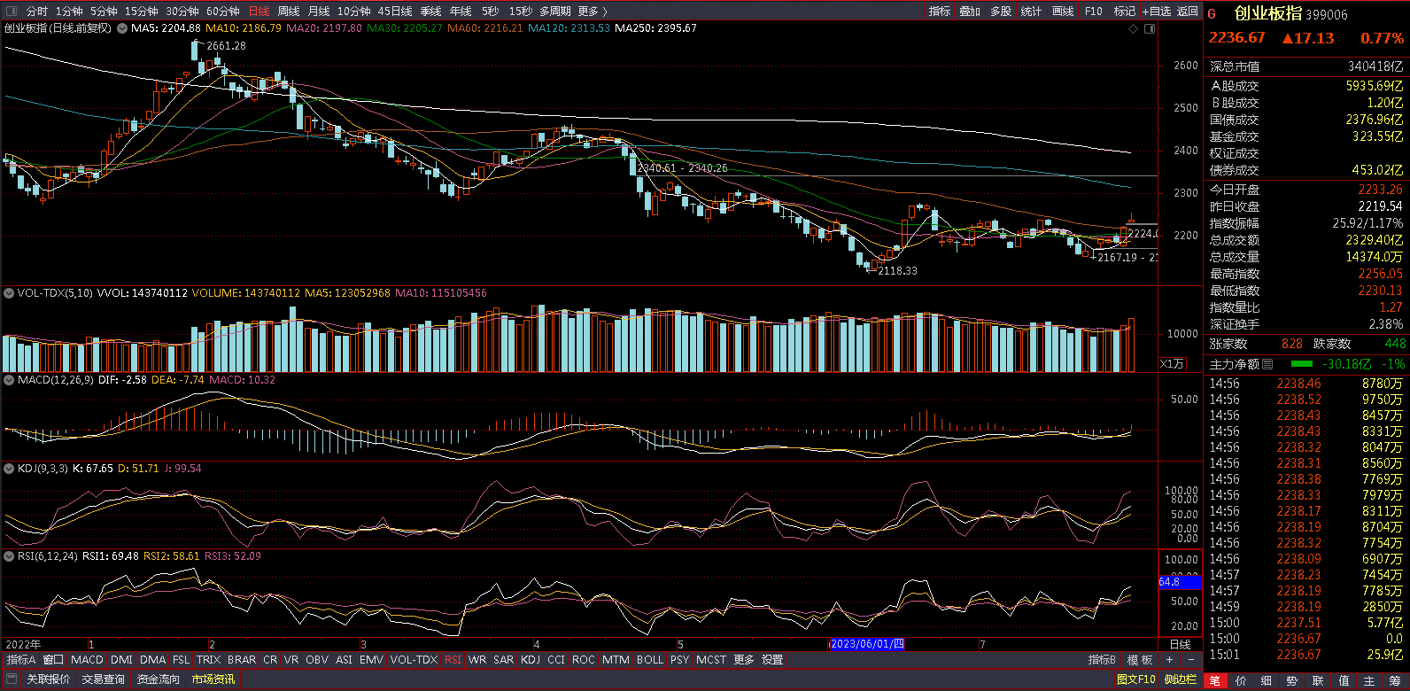This screenshot has width=1410, height=691.
Task: Select the 10分钟 period
Action: [354, 12]
